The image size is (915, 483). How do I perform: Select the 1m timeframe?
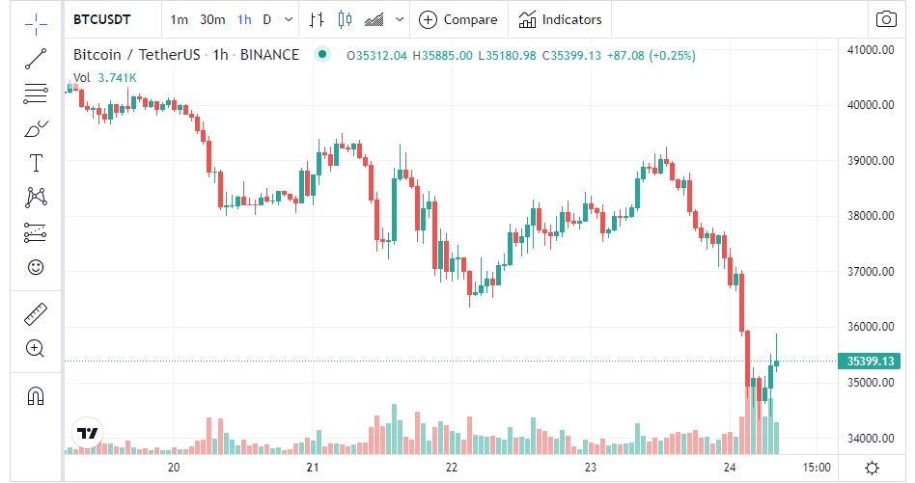(180, 20)
